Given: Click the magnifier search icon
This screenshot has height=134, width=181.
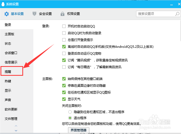Looking at the screenshot, I should click(177, 14).
